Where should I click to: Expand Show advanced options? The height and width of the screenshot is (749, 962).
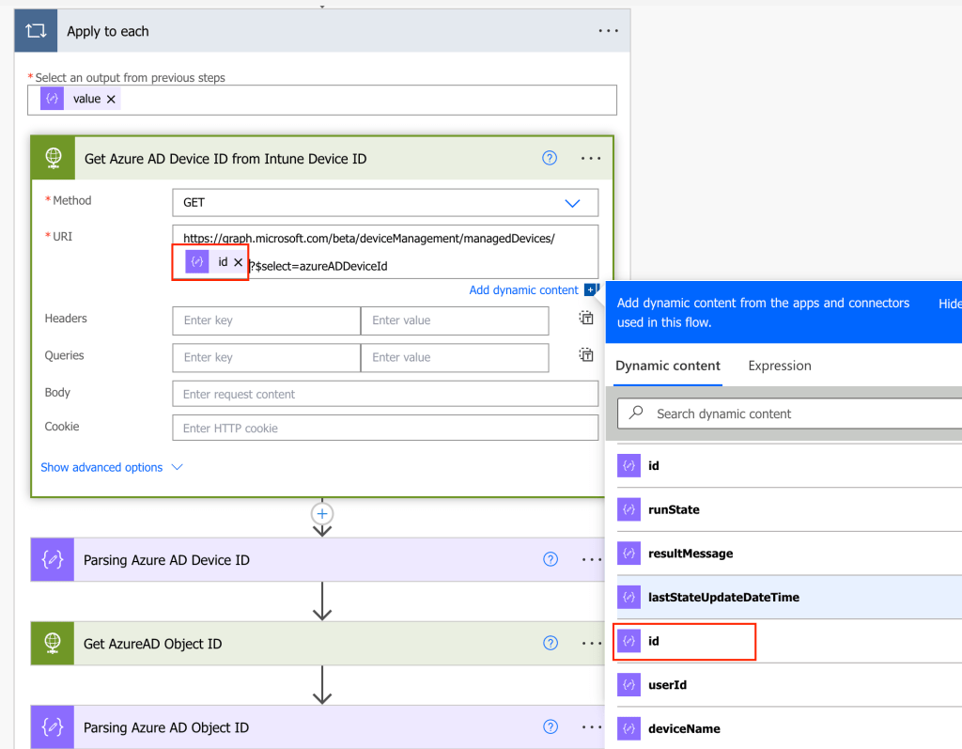(x=111, y=467)
